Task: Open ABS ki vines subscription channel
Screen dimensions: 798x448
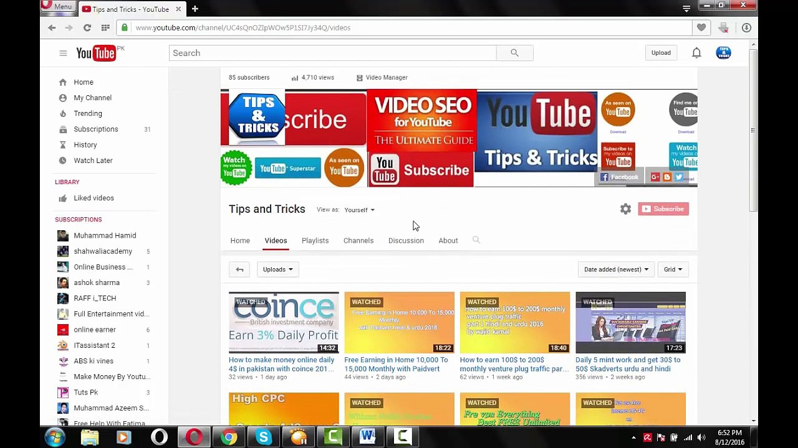Action: (x=94, y=361)
